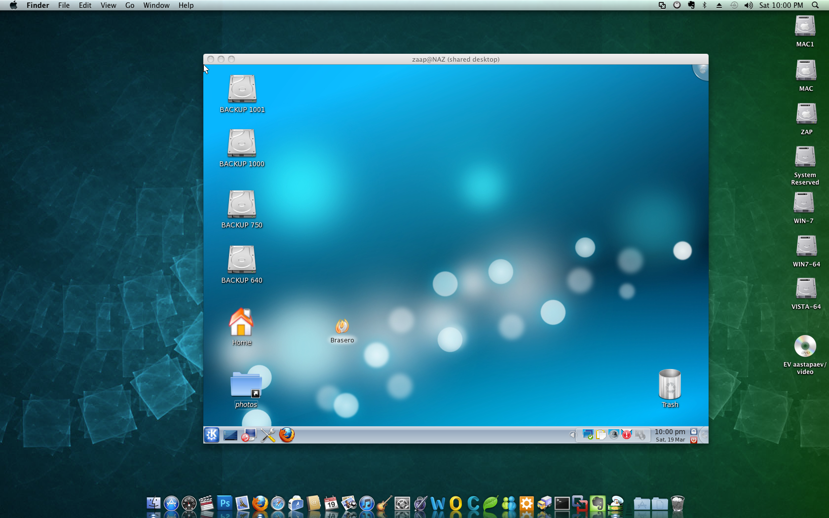Select the BACKUP 1000 drive icon
The image size is (829, 518).
pos(242,148)
